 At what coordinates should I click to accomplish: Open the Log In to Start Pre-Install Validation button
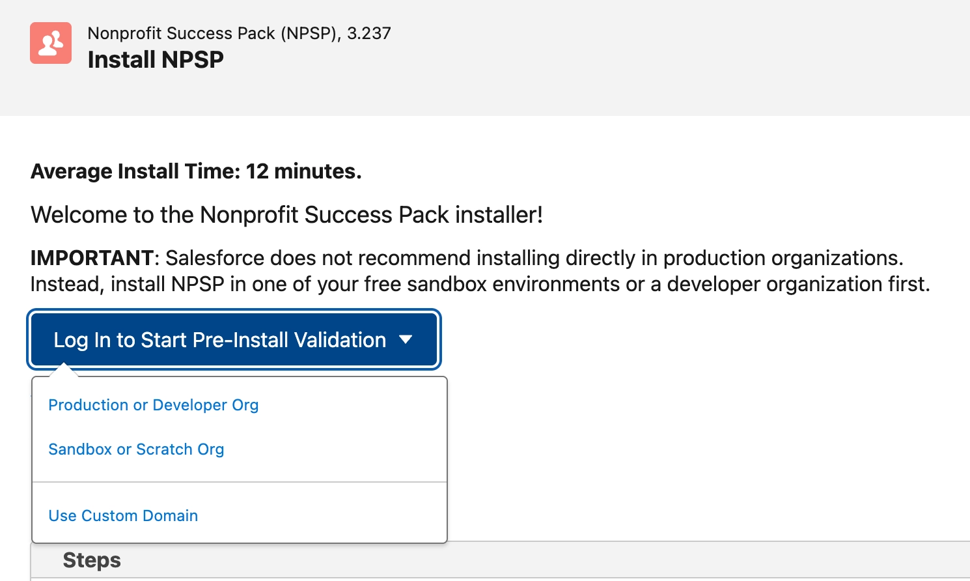234,339
